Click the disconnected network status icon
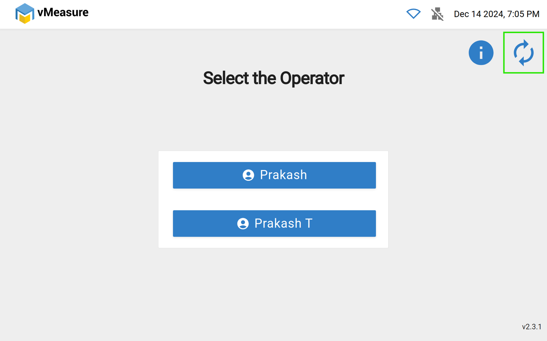The image size is (547, 341). pyautogui.click(x=437, y=14)
